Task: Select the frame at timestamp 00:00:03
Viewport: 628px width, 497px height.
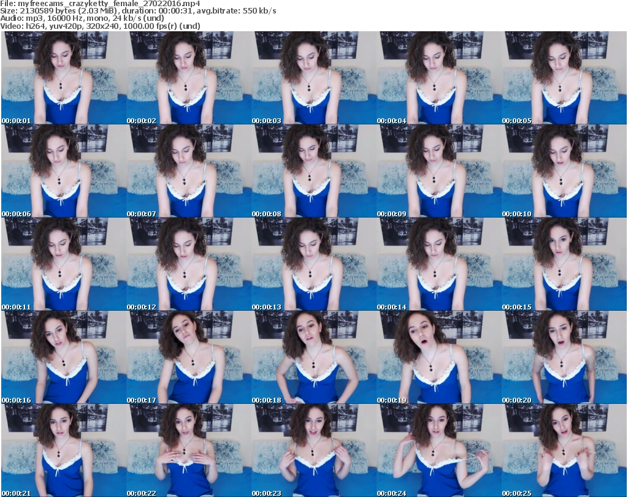Action: (x=313, y=78)
